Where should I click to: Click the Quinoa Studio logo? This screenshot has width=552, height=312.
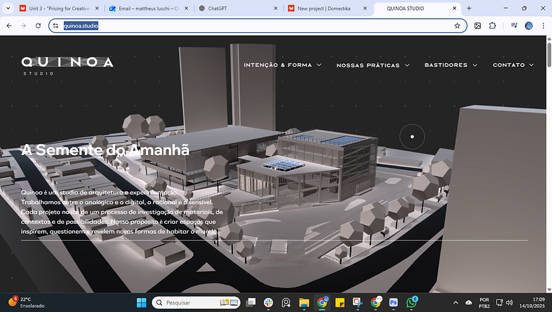[x=67, y=65]
